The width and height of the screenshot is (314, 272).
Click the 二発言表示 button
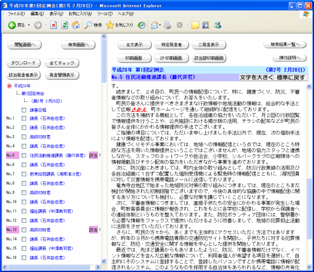(209, 45)
